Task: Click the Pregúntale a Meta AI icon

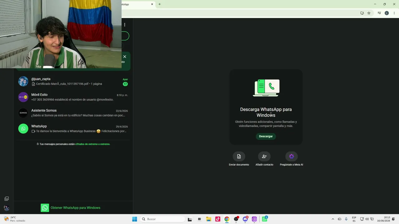Action: point(291,156)
